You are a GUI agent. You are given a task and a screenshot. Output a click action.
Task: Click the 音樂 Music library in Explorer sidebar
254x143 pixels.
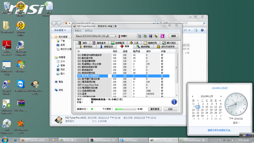coord(61,66)
